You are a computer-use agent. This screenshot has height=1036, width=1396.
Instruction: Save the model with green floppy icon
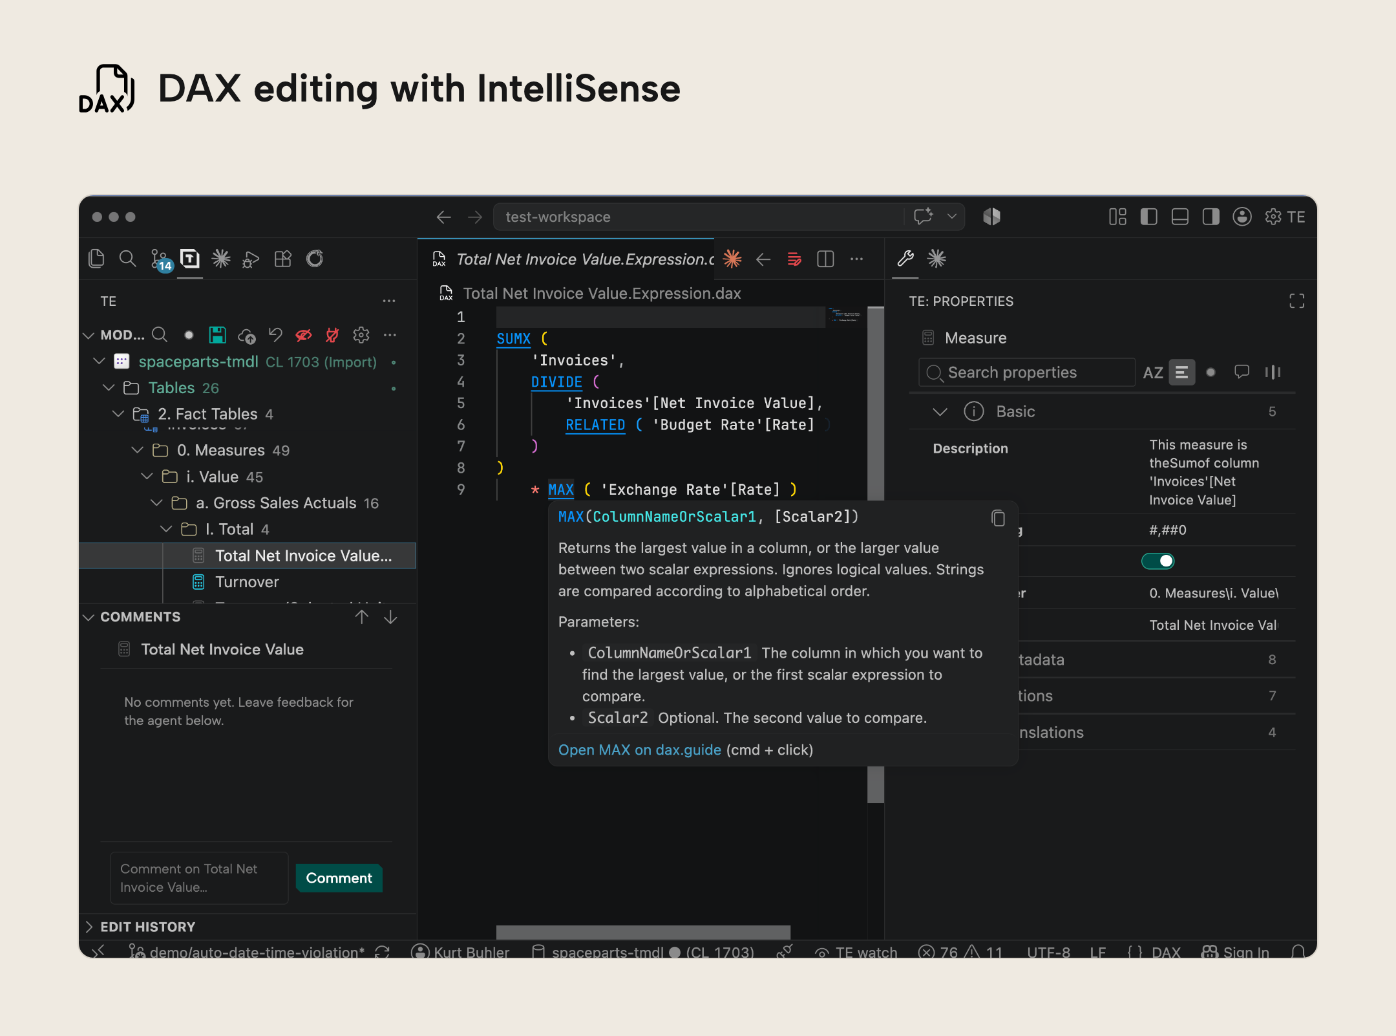pyautogui.click(x=217, y=334)
